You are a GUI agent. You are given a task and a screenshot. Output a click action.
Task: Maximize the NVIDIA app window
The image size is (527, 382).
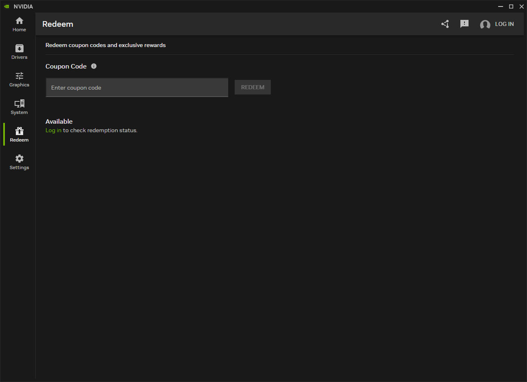pyautogui.click(x=511, y=6)
